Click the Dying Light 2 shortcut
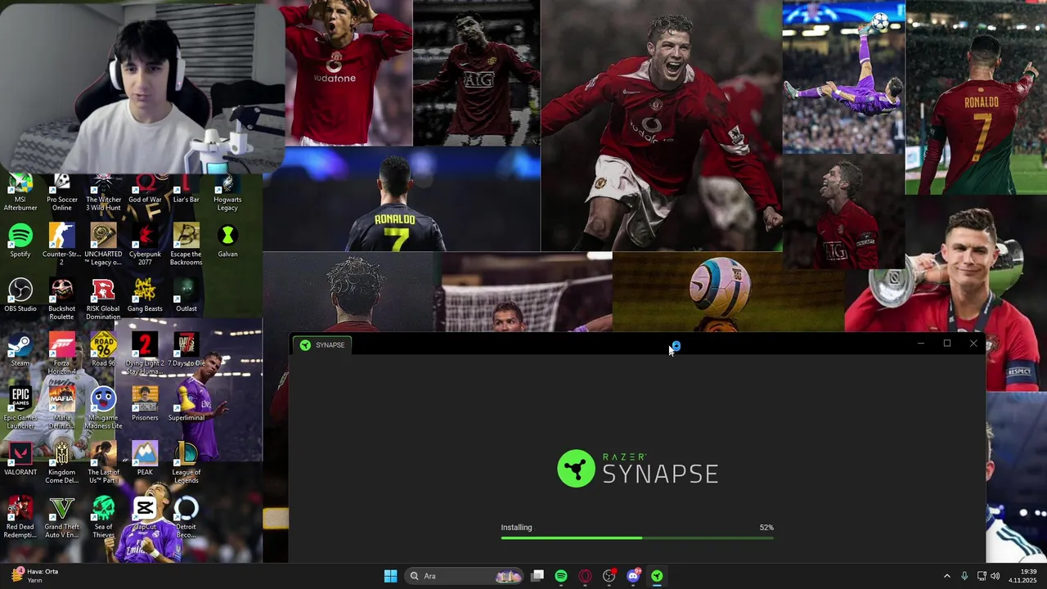This screenshot has width=1047, height=589. click(x=145, y=353)
